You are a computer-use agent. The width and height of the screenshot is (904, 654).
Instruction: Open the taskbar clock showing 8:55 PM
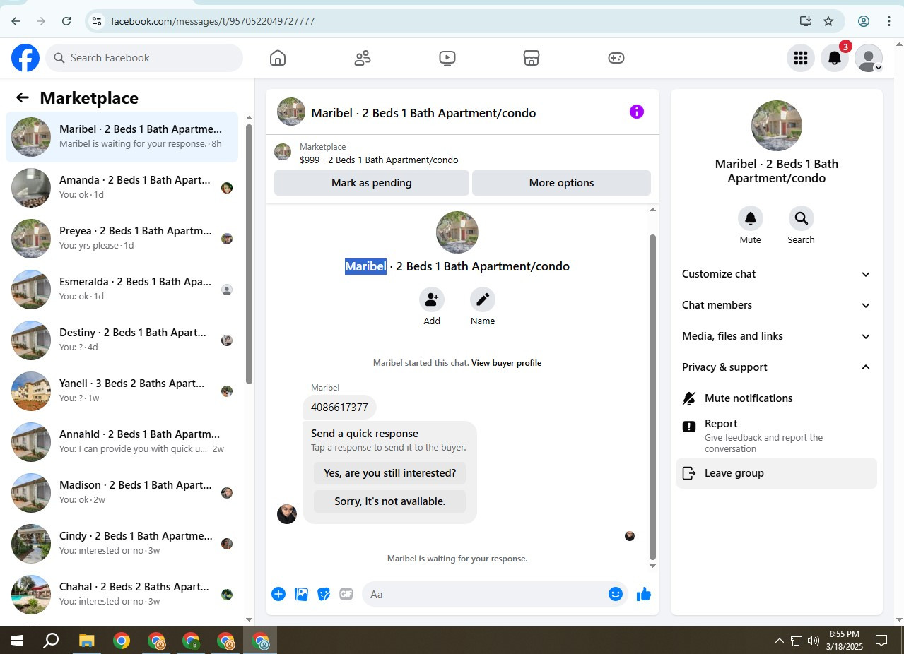pyautogui.click(x=845, y=640)
